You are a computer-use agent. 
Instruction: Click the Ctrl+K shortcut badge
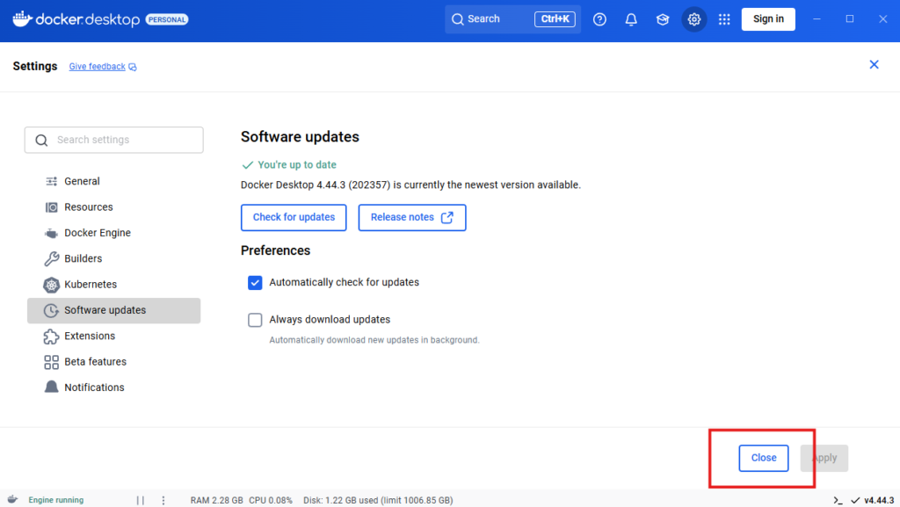click(x=555, y=19)
